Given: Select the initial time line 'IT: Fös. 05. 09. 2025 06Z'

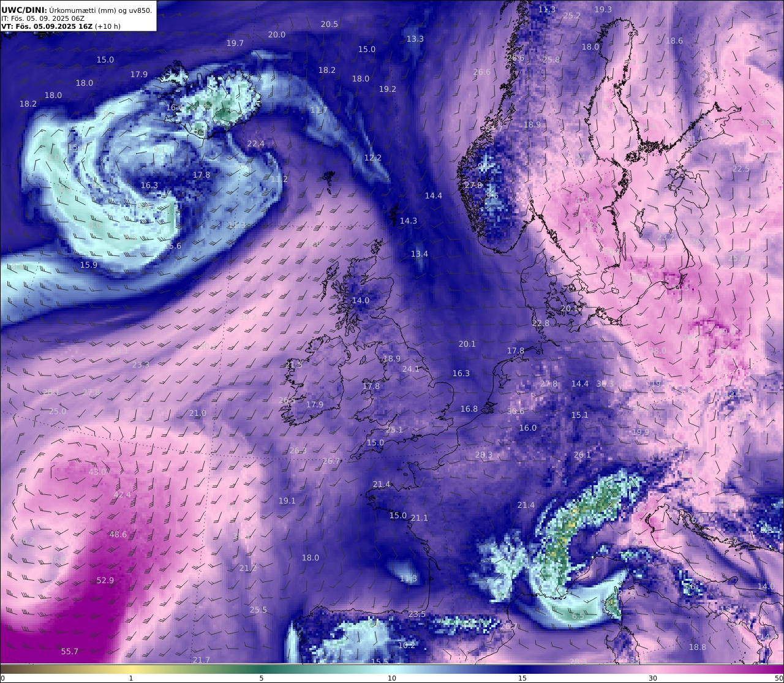Looking at the screenshot, I should (x=43, y=18).
